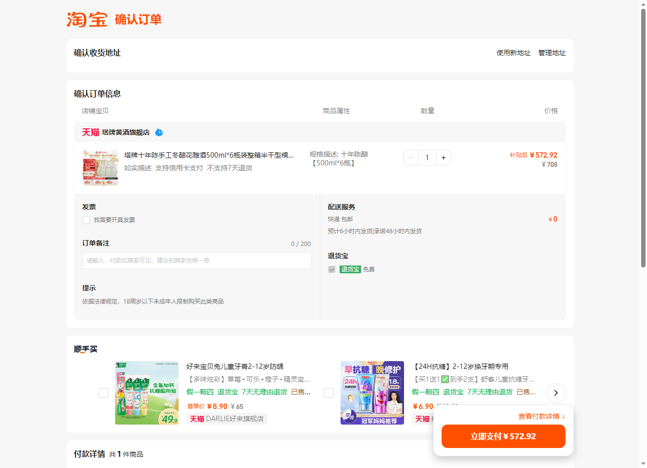Click the 付款详情 section heading
Screen dimensions: 647x468
coord(90,454)
